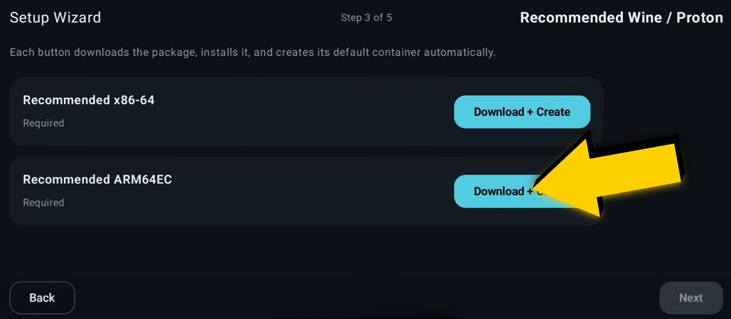Download and create the x86-64 package

point(522,112)
